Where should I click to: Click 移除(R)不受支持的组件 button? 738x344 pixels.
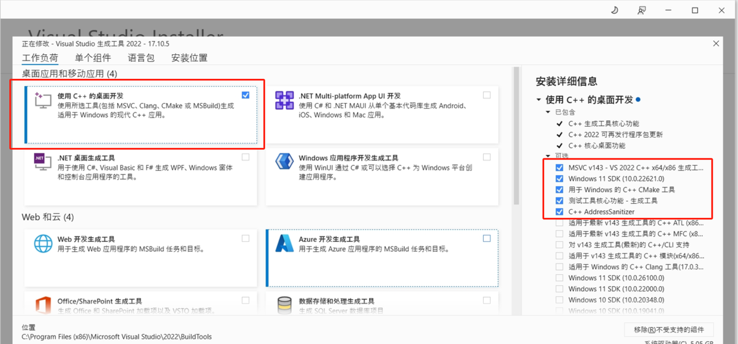click(669, 330)
